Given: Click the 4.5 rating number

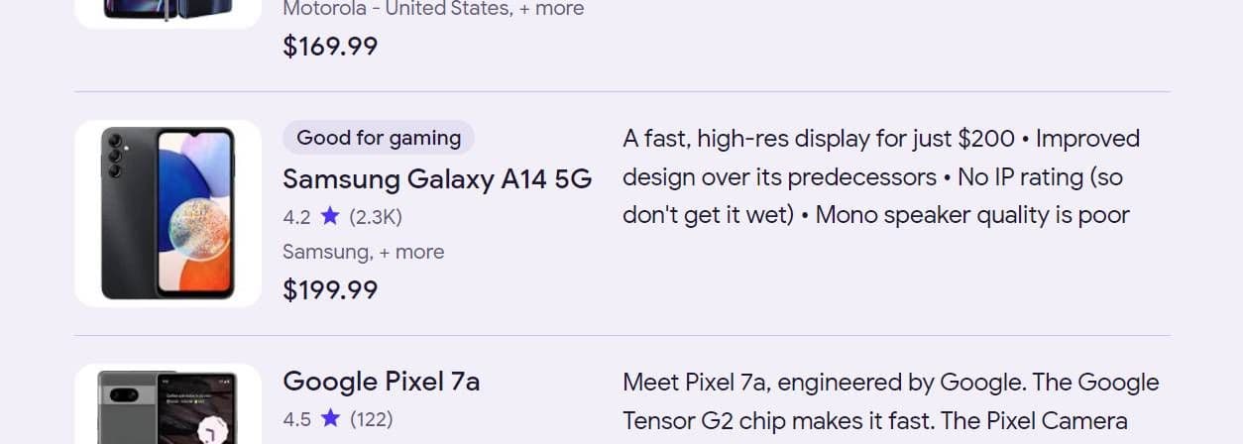Looking at the screenshot, I should click(296, 419).
